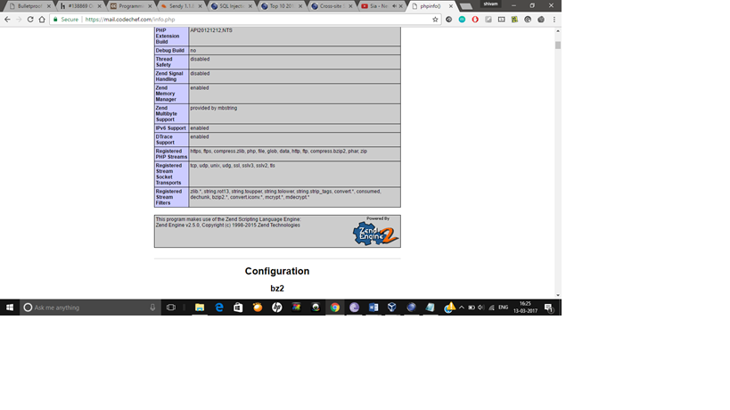Click the scrollbar up arrow
Image resolution: width=730 pixels, height=410 pixels.
click(558, 30)
